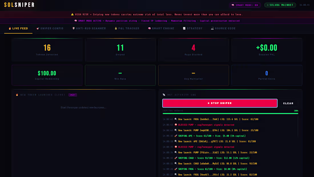Click the Win Rate card
This screenshot has height=177, width=314.
pyautogui.click(x=120, y=75)
